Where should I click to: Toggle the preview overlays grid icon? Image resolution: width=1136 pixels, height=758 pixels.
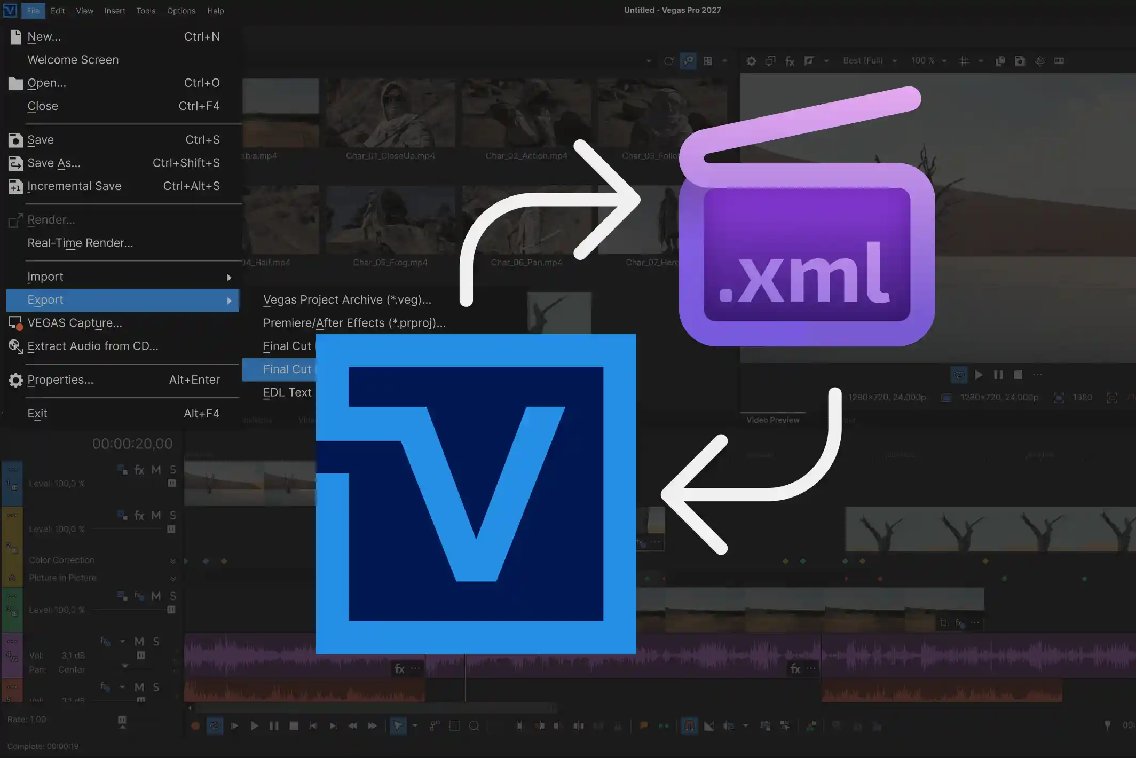click(x=964, y=61)
